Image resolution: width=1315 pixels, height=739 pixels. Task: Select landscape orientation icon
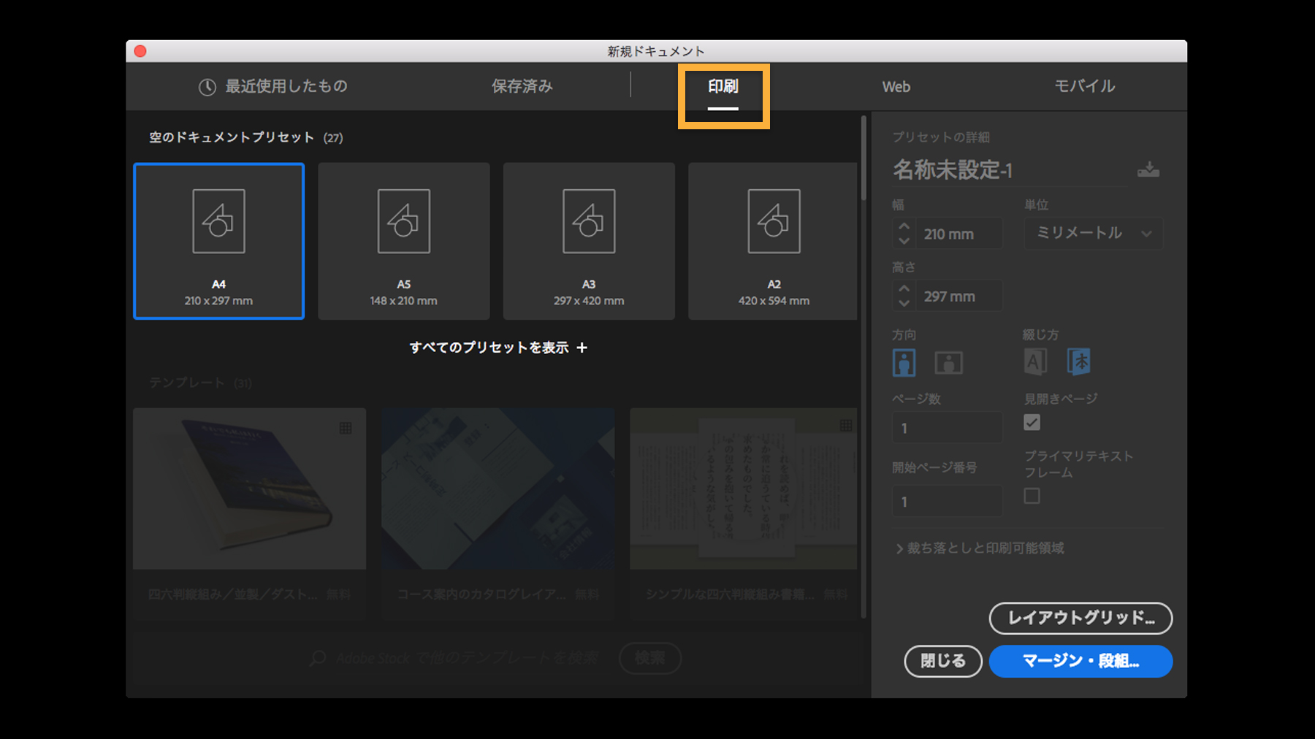[948, 362]
